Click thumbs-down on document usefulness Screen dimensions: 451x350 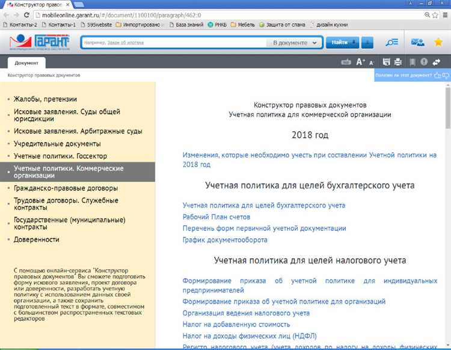point(446,75)
